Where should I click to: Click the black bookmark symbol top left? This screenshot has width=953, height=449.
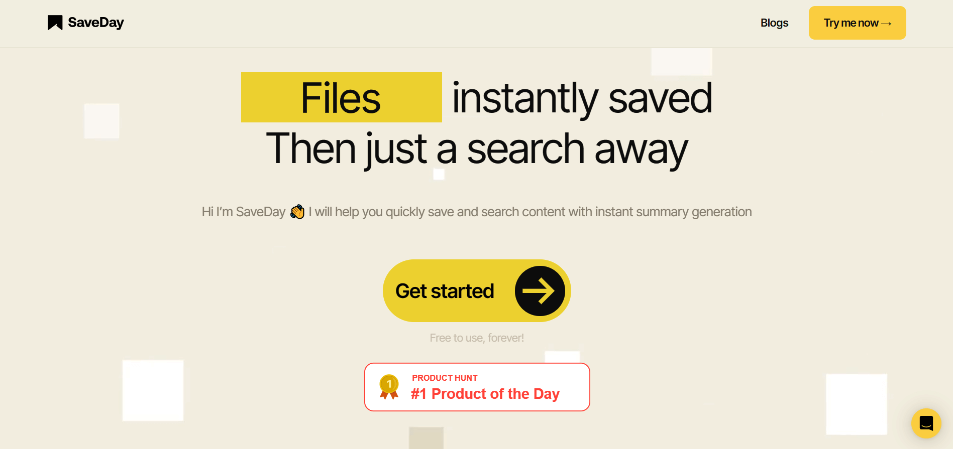tap(55, 22)
